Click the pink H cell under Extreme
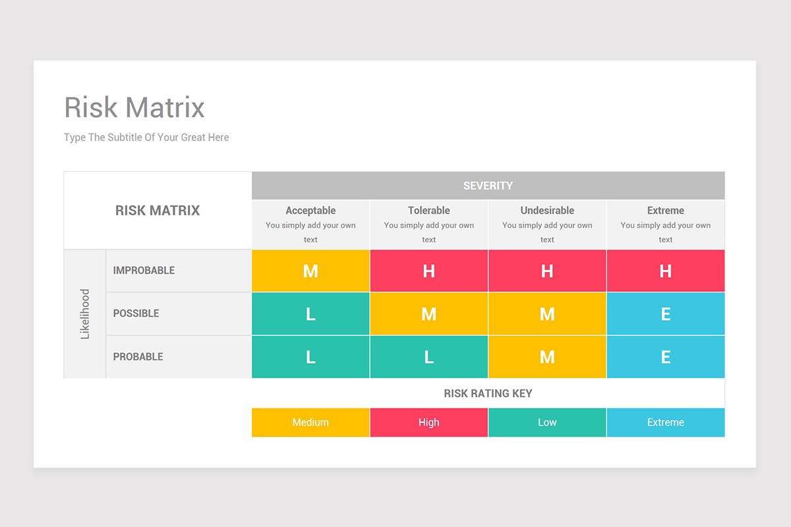The image size is (791, 527). click(x=665, y=271)
